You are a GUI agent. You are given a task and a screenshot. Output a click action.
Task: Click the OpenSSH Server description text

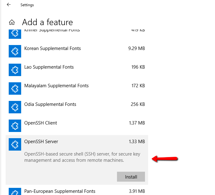tap(82, 157)
